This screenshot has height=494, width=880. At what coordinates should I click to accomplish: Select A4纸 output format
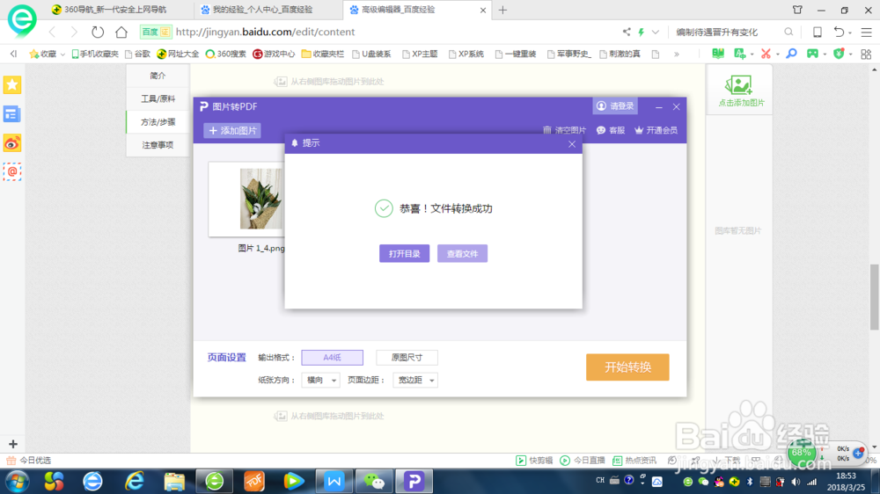pyautogui.click(x=333, y=358)
